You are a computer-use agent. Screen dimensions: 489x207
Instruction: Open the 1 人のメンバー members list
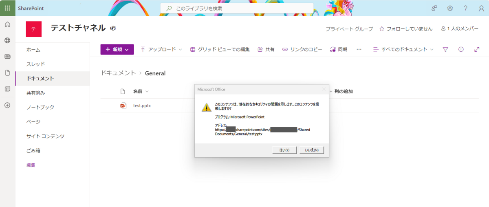(459, 29)
